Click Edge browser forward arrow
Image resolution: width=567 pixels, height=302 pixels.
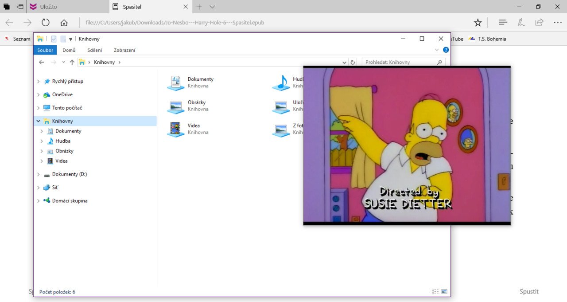[27, 23]
